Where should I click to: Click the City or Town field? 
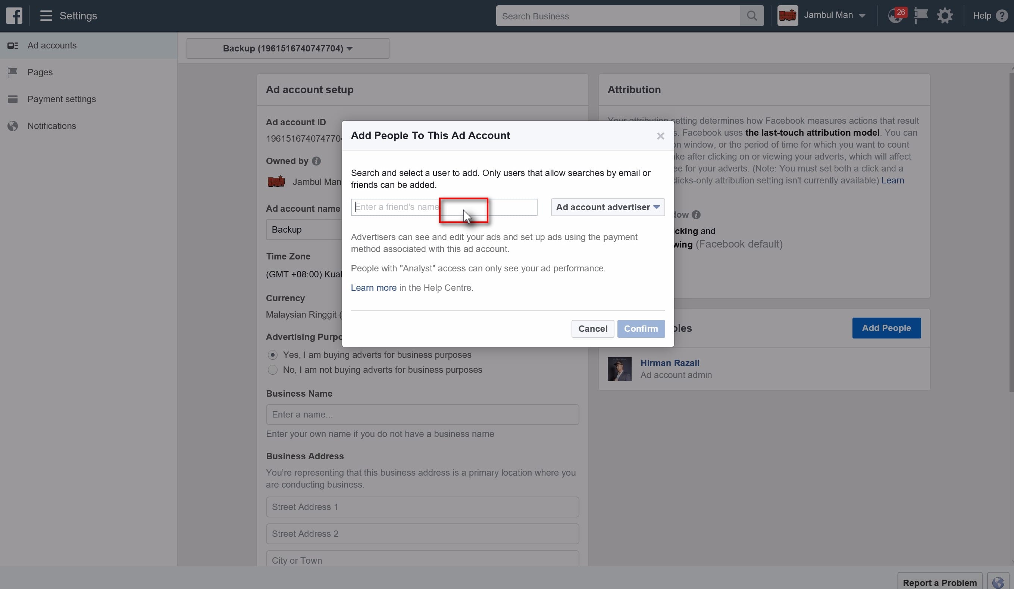[x=422, y=559]
